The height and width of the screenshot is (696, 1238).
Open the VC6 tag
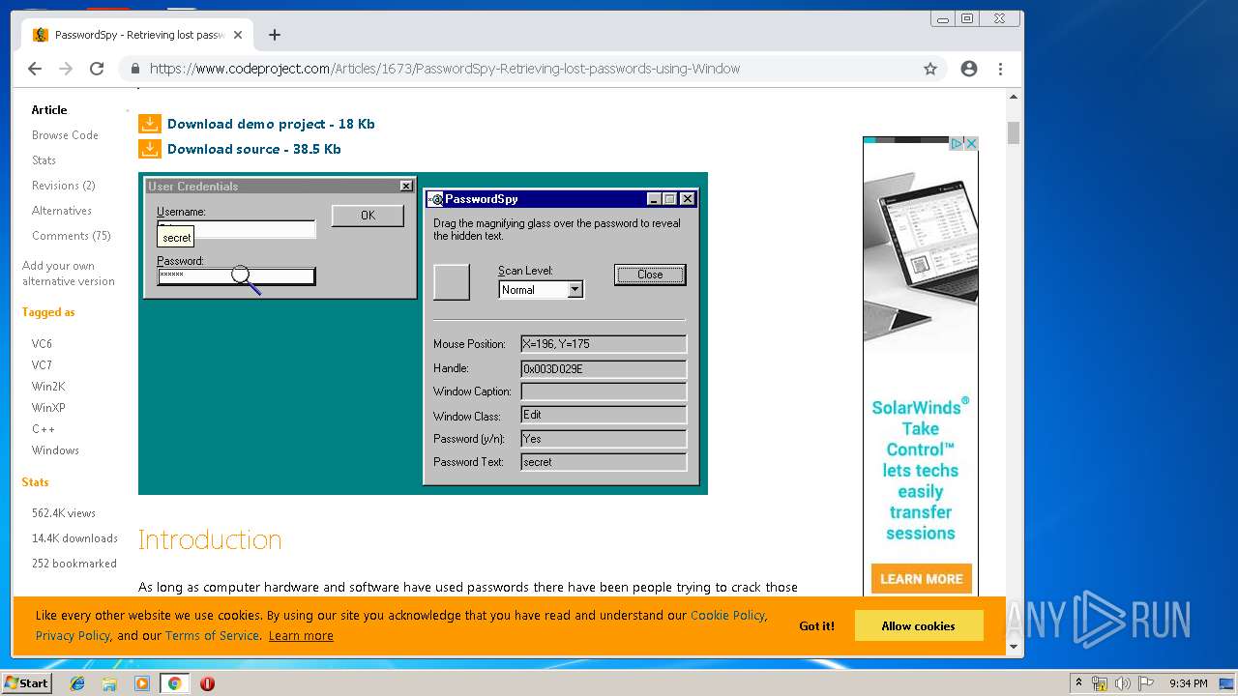pyautogui.click(x=42, y=344)
